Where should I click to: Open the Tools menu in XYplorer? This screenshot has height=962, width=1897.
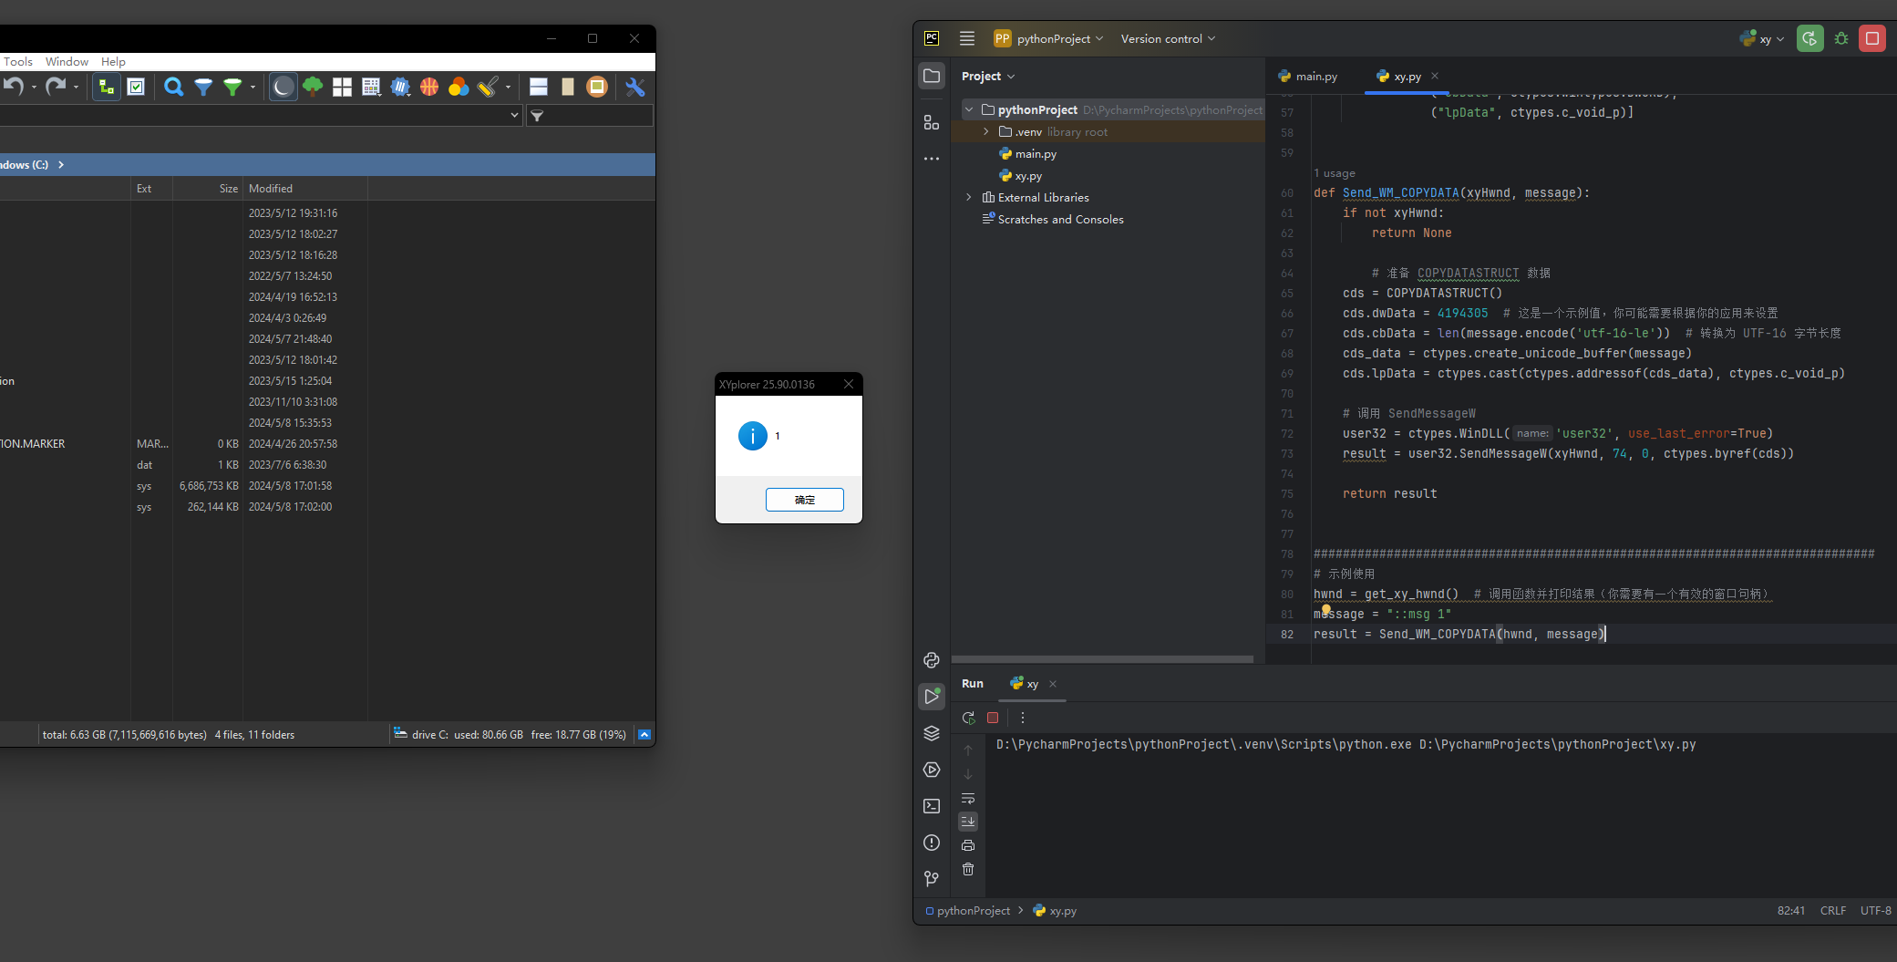[18, 61]
